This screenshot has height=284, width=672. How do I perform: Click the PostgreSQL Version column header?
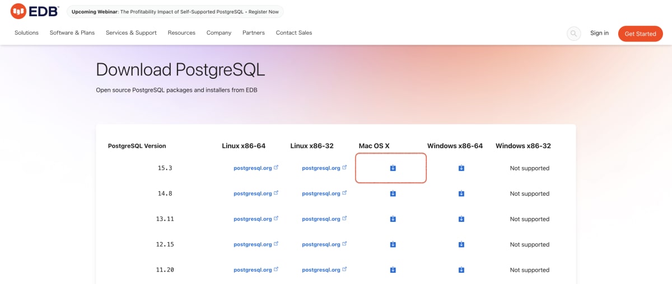[x=137, y=146]
